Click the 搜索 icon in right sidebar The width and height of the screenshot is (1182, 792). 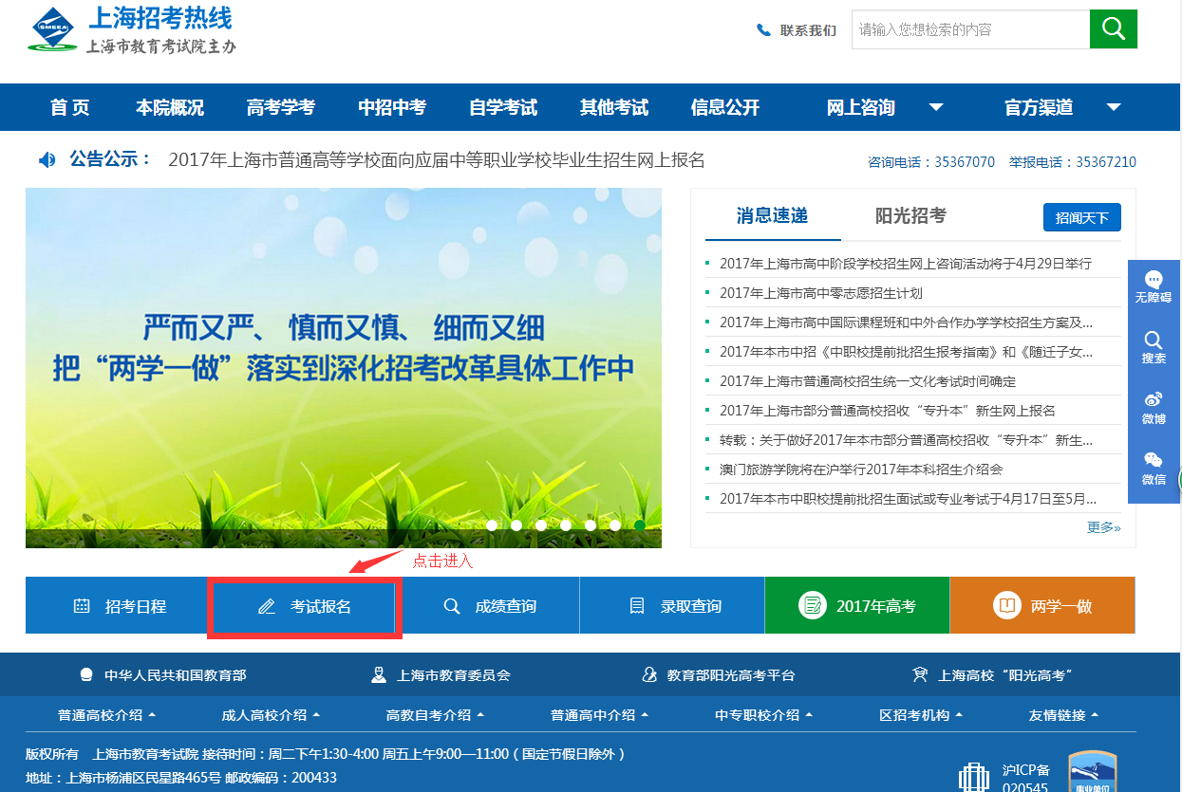1154,346
